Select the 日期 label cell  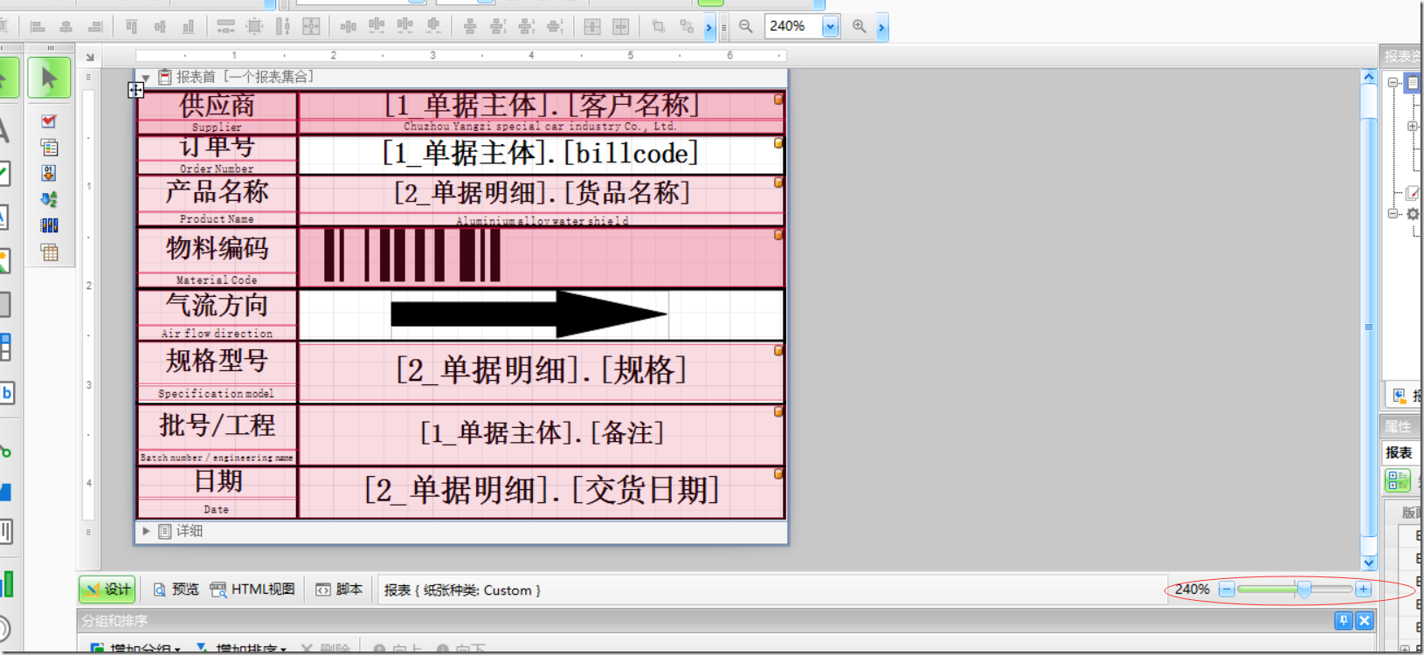click(x=218, y=483)
